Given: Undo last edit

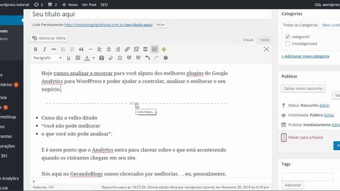Looking at the screenshot, I should point(148,58).
